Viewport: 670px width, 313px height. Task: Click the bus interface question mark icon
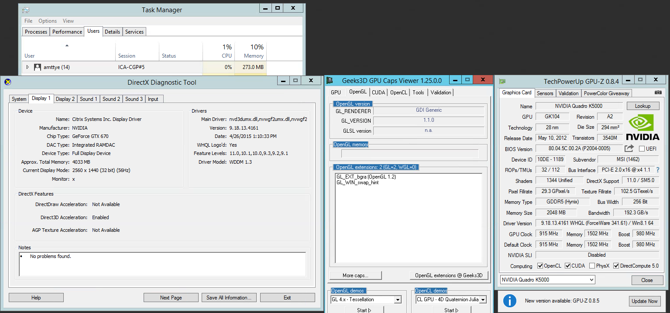pyautogui.click(x=658, y=170)
